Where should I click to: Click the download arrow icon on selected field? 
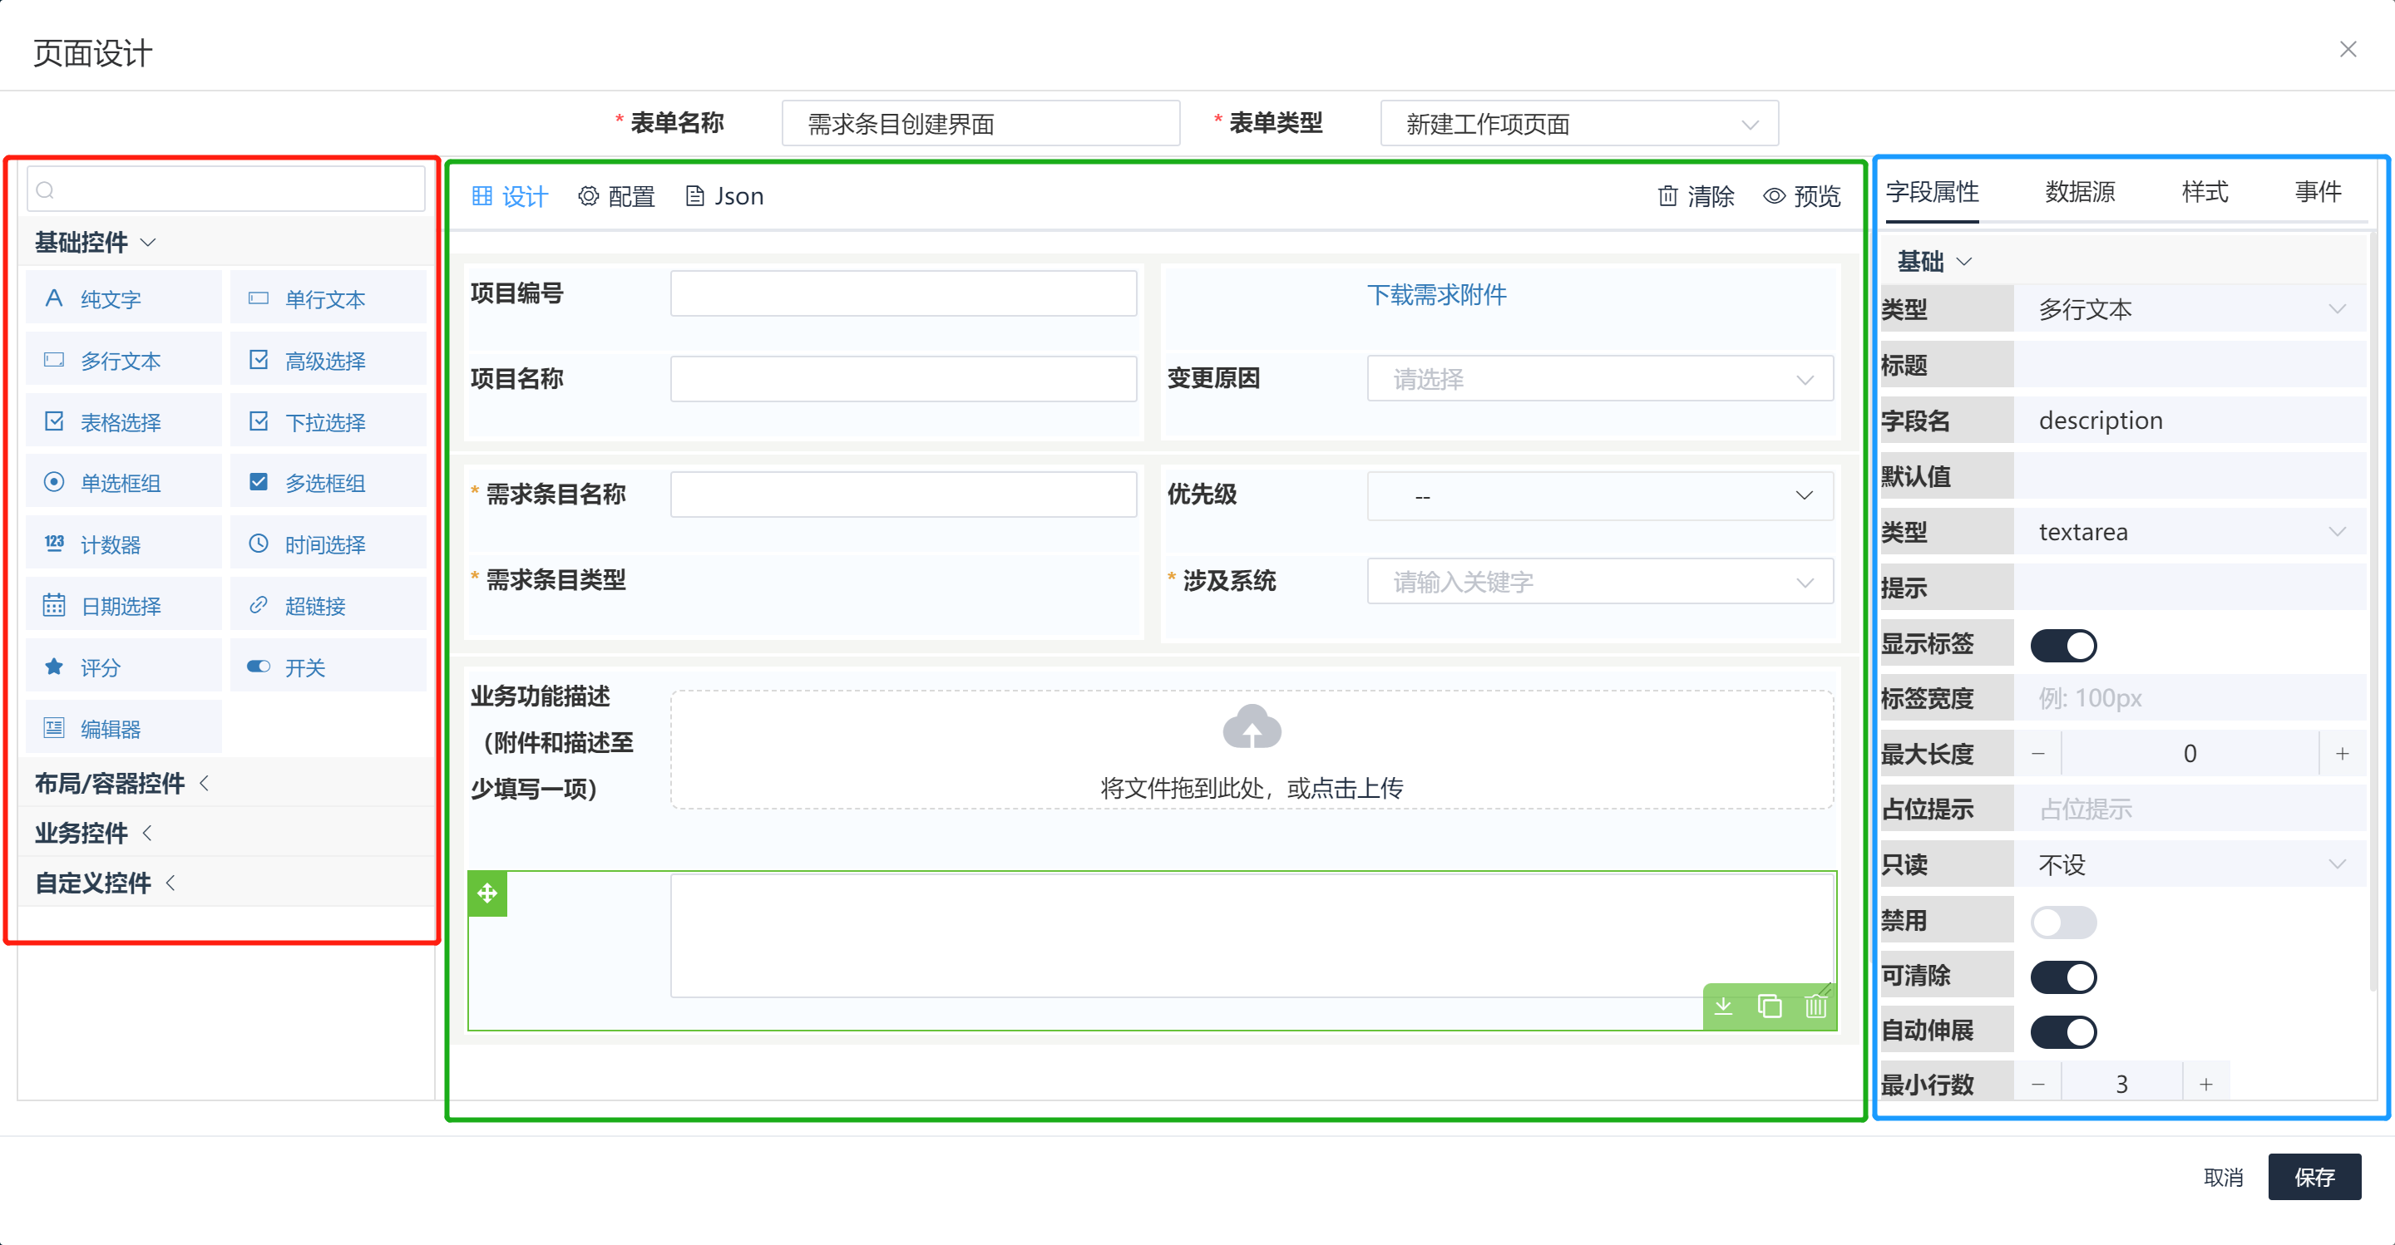point(1723,1006)
